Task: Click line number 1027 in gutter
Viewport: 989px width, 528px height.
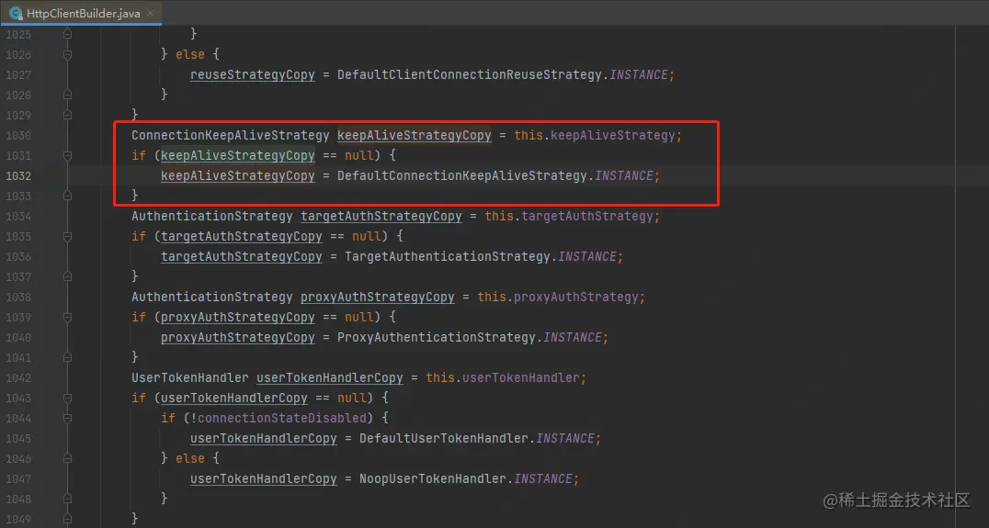Action: 18,75
